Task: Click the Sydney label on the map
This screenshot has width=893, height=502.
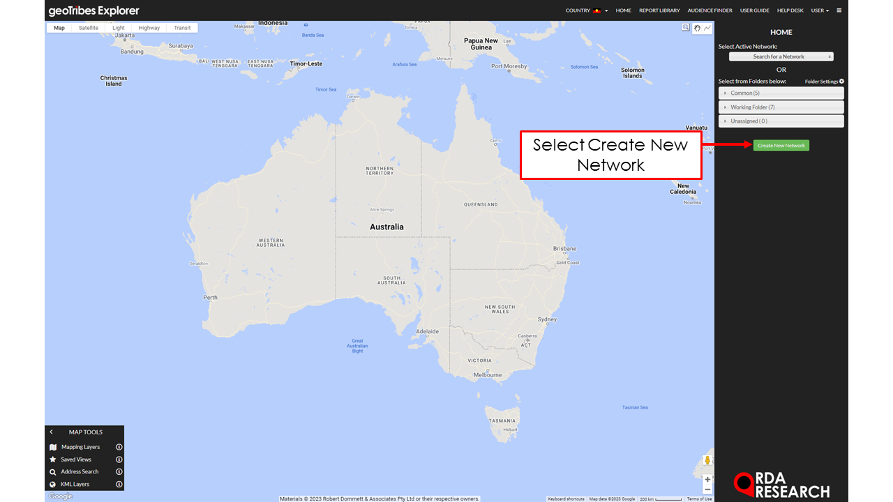Action: point(548,319)
